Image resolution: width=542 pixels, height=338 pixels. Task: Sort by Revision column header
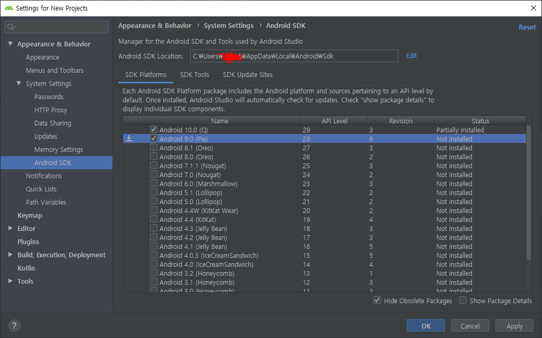pyautogui.click(x=400, y=121)
